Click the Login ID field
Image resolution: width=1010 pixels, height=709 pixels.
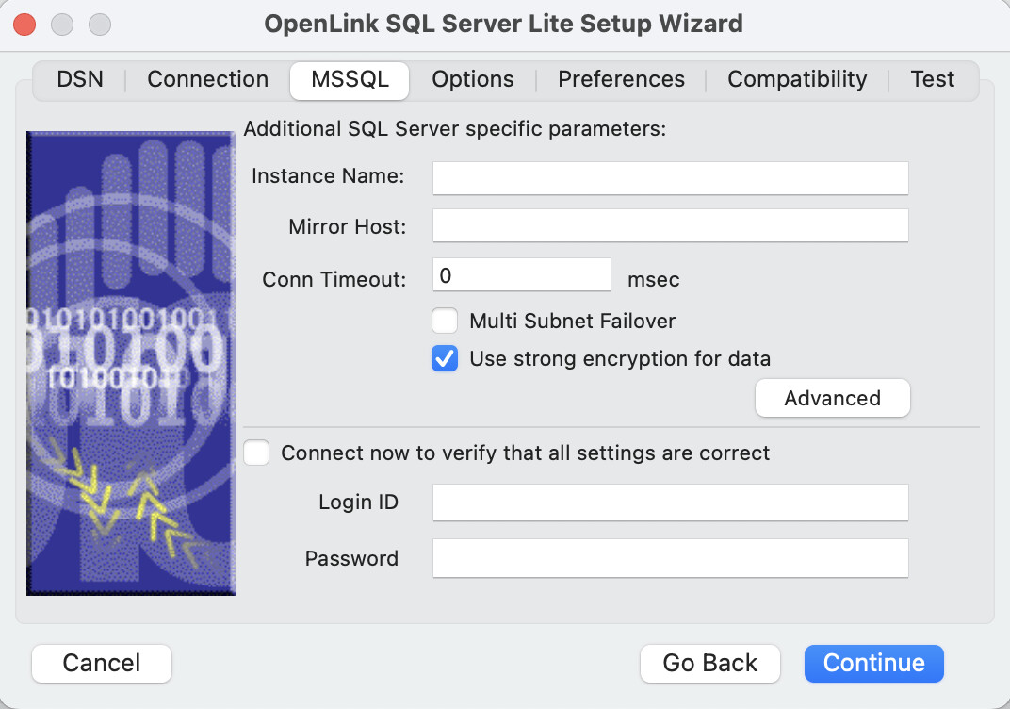(x=670, y=503)
